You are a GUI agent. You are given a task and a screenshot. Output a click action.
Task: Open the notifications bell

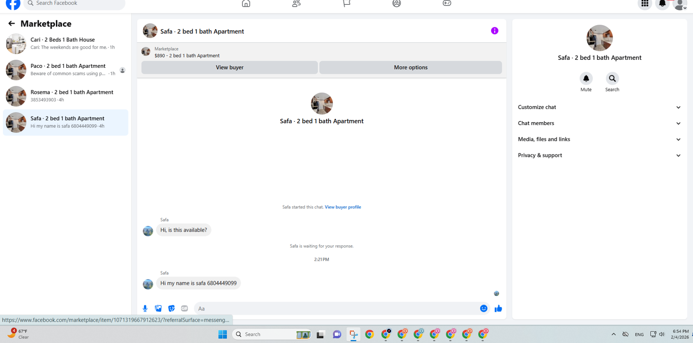662,4
